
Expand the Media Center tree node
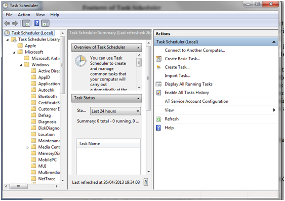(x=28, y=147)
